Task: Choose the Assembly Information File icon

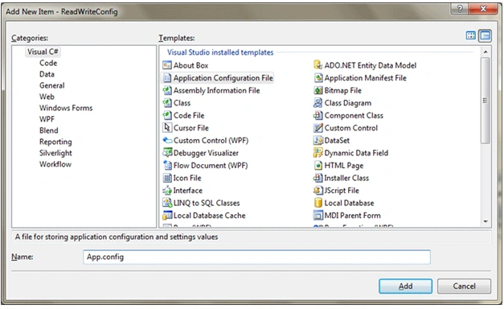Action: [167, 90]
